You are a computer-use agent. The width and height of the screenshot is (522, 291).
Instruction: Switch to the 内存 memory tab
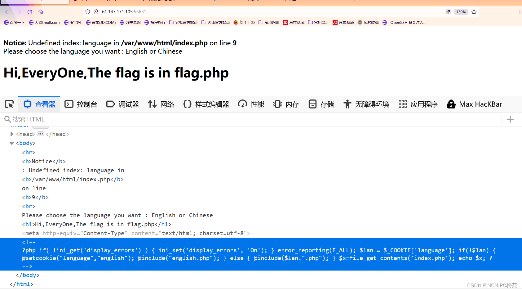coord(286,104)
